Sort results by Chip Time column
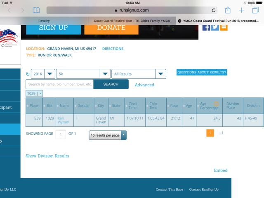This screenshot has height=198, width=264. coord(156,106)
